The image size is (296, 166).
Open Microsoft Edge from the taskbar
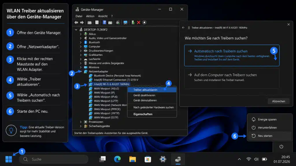pyautogui.click(x=117, y=159)
